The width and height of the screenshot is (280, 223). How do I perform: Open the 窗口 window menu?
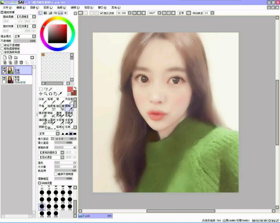102,8
